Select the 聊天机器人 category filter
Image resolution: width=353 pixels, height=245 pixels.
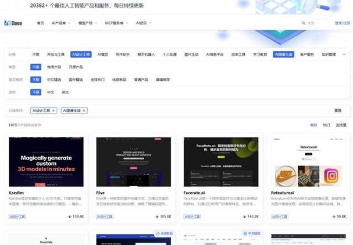(x=146, y=55)
